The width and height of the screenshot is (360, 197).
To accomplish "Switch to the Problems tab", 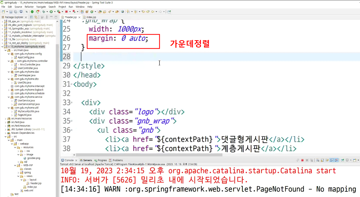I will pyautogui.click(x=116, y=160).
